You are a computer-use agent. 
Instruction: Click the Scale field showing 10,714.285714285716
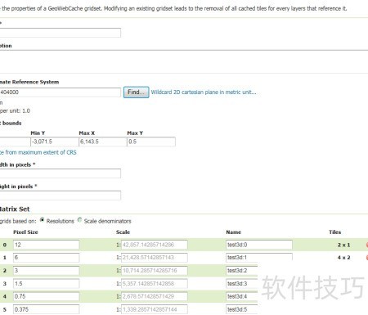click(x=155, y=271)
